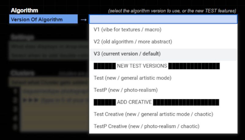Select Test new general artistic mode
This screenshot has width=245, height=140.
pos(163,78)
